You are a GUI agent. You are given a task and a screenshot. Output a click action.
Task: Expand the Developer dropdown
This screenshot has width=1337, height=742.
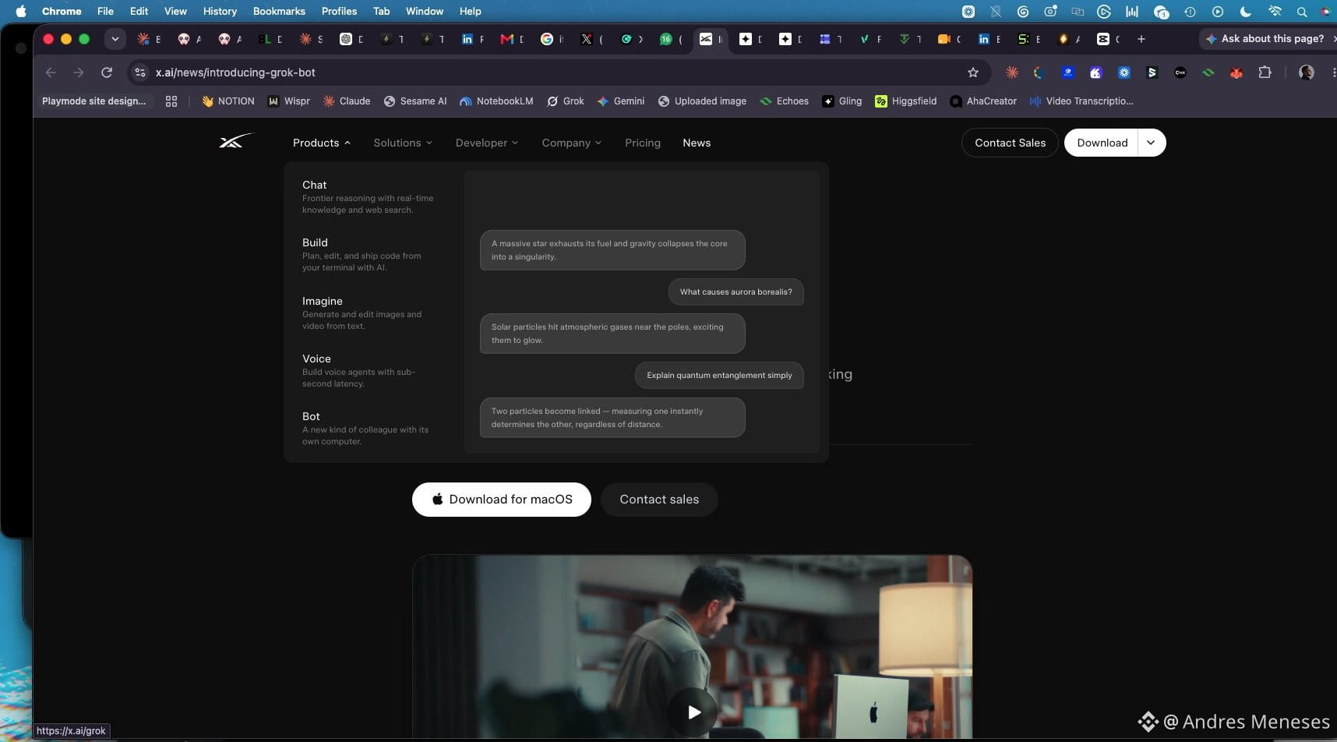click(x=487, y=143)
